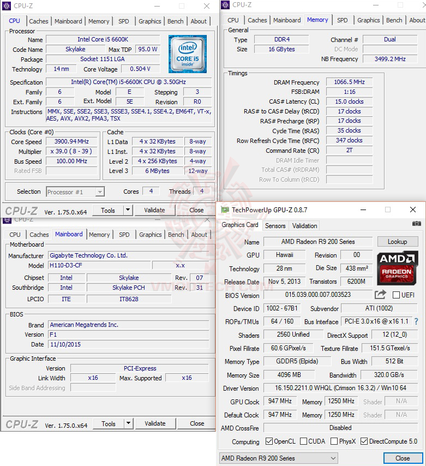Click the BIOS Version field in GPU-Z

click(x=318, y=295)
